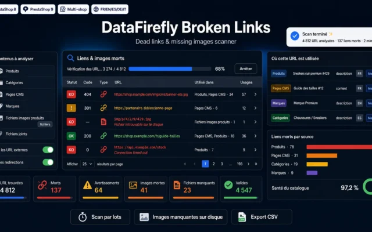The image size is (372, 232).
Task: Open page 2 in pagination
Action: (213, 164)
